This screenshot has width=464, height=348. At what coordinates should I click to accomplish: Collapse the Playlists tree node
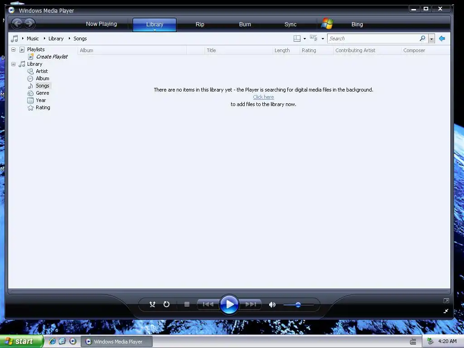[13, 49]
